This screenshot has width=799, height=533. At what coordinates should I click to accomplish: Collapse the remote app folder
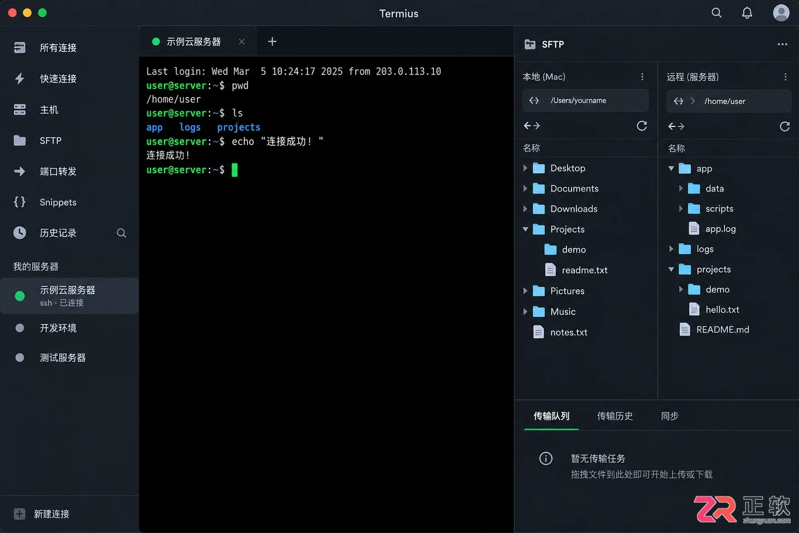click(x=671, y=168)
